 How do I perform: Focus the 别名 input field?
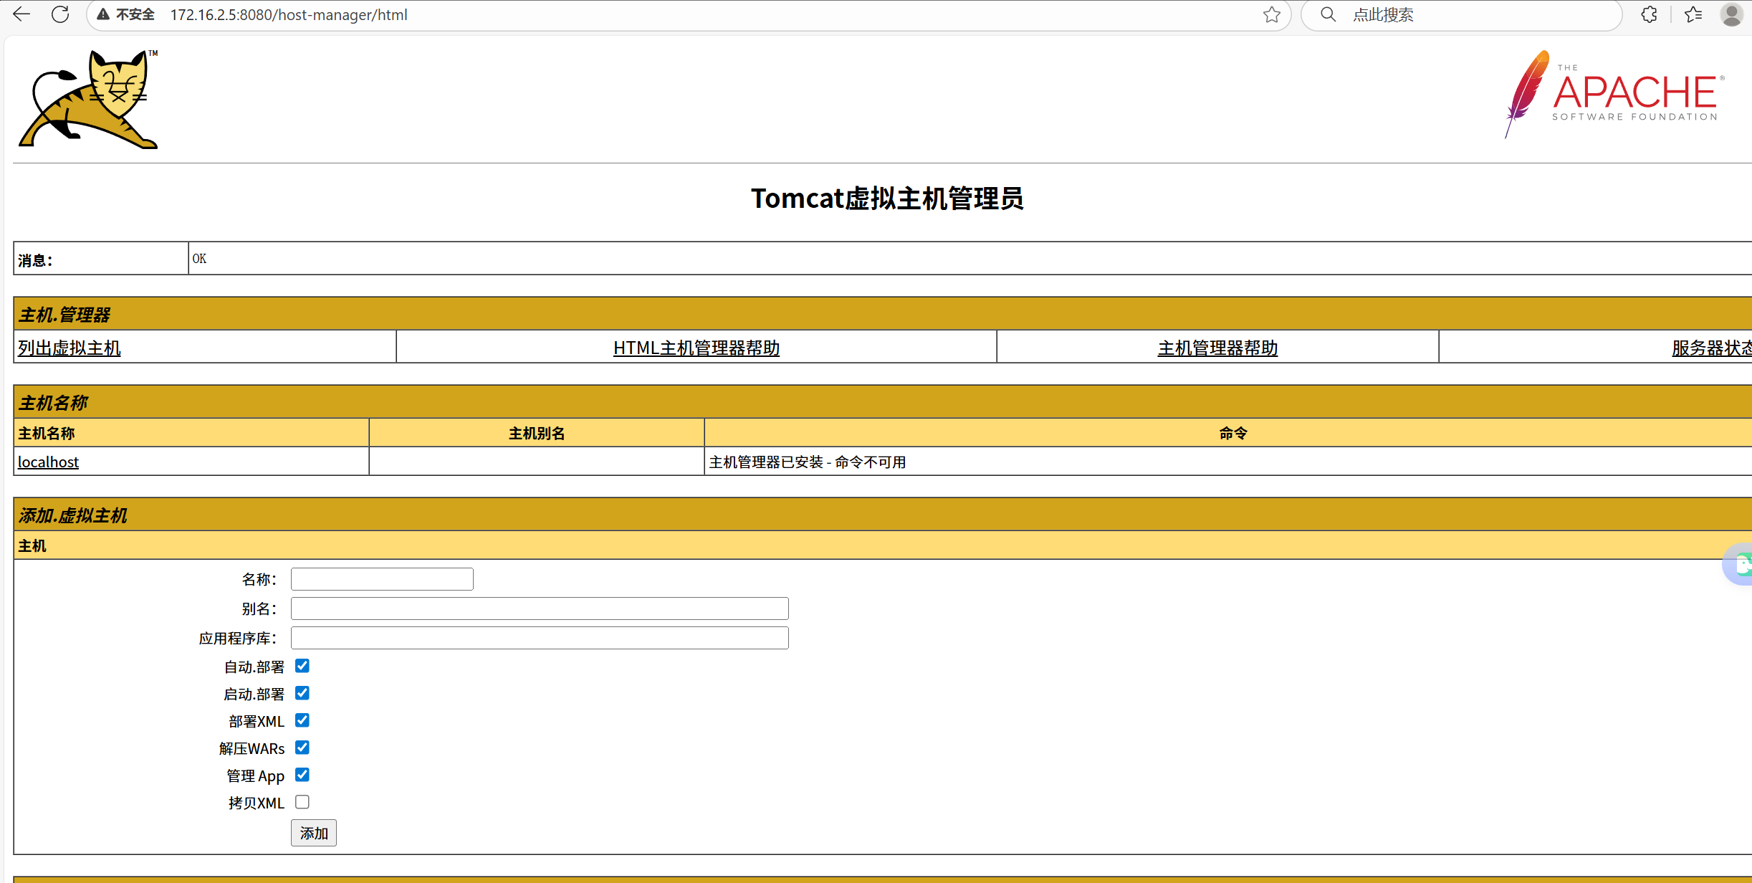(x=540, y=608)
